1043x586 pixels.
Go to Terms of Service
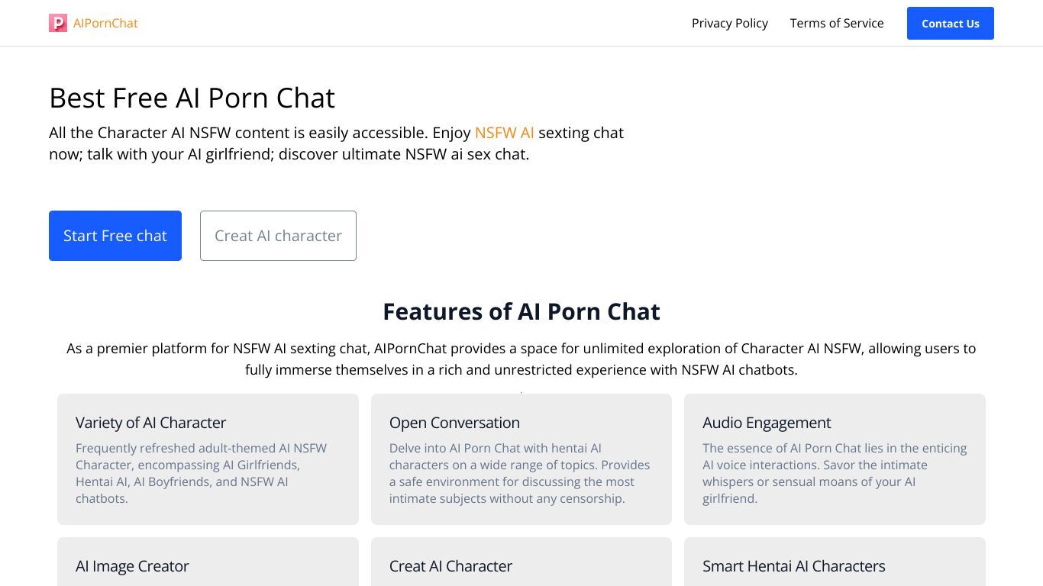click(x=837, y=23)
